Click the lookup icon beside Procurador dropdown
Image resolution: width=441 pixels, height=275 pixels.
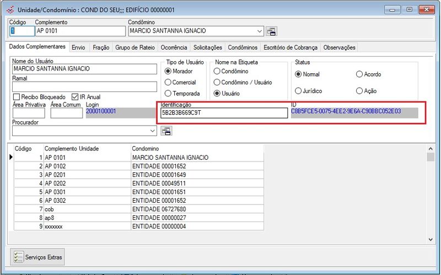(166, 131)
